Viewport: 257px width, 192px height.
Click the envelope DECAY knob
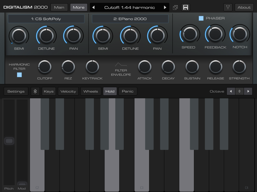click(x=168, y=67)
